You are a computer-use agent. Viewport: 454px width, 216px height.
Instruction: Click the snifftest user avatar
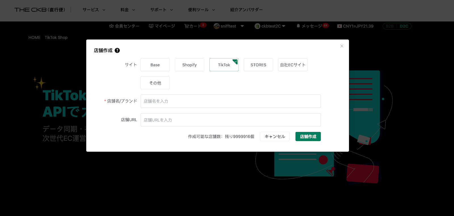pos(217,26)
